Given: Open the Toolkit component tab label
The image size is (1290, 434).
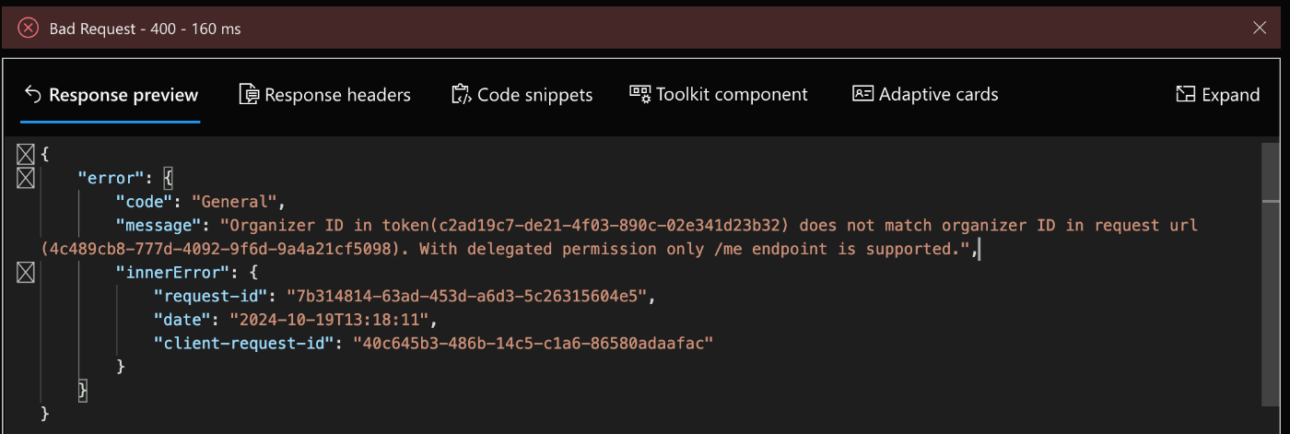Looking at the screenshot, I should [x=732, y=94].
